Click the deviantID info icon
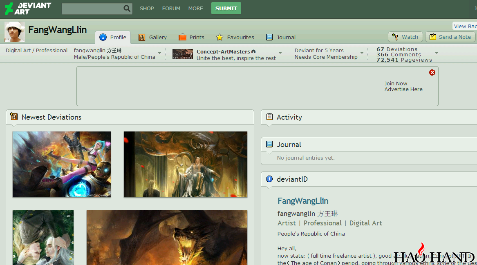This screenshot has width=477, height=265. tap(269, 179)
